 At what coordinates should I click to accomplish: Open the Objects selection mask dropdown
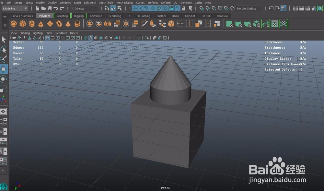point(86,8)
